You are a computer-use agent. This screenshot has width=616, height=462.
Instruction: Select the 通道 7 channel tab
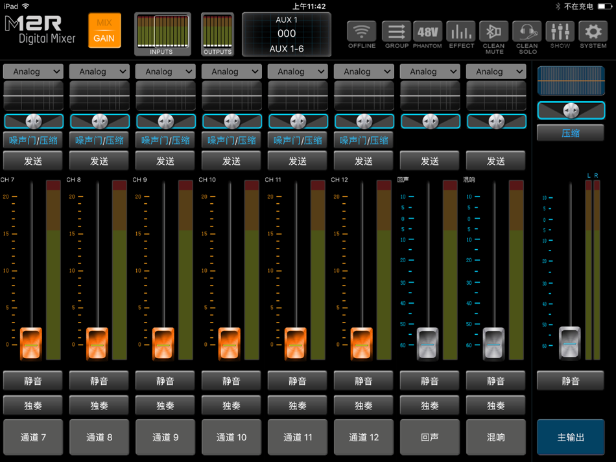pyautogui.click(x=33, y=437)
